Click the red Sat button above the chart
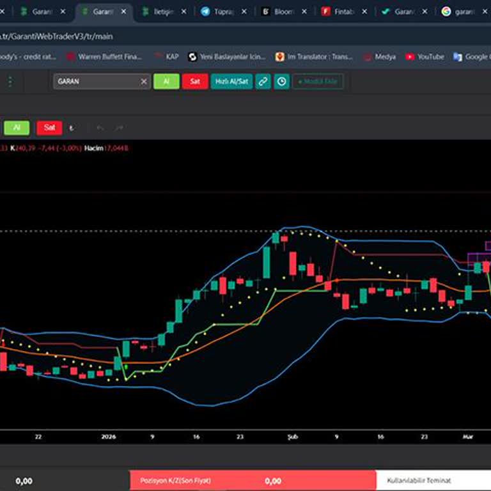Screen dimensions: 491x491 49,127
